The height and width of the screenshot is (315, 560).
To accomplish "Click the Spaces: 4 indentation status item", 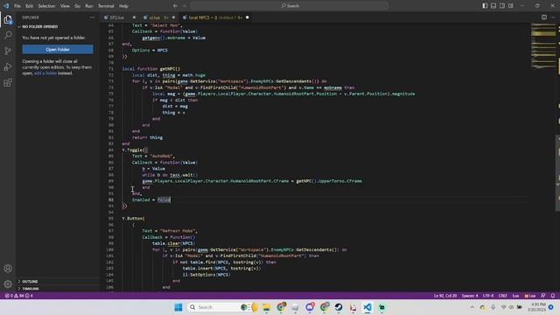I will 470,296.
